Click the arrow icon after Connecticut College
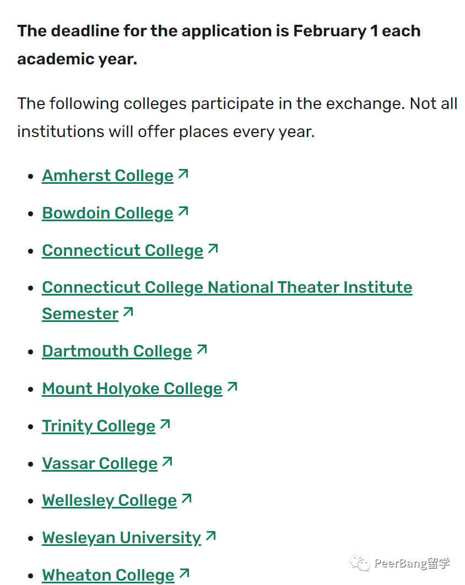The width and height of the screenshot is (465, 585). (213, 249)
